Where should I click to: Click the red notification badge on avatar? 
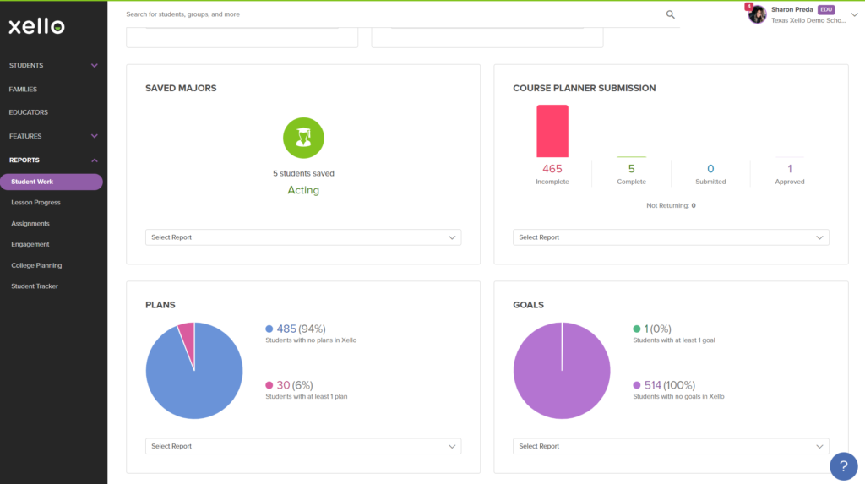coord(748,7)
